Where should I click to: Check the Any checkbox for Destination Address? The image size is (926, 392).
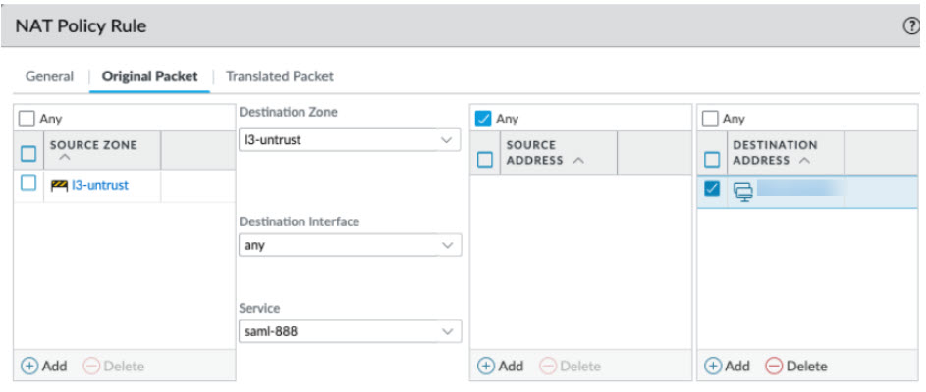(x=711, y=119)
